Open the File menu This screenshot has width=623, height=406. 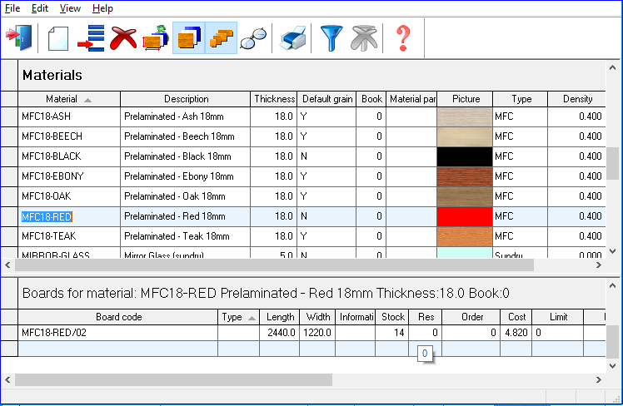12,8
